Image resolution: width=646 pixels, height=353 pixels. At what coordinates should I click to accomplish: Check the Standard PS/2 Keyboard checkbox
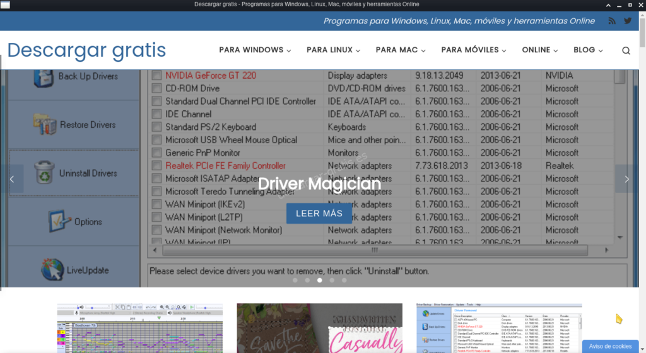(156, 127)
